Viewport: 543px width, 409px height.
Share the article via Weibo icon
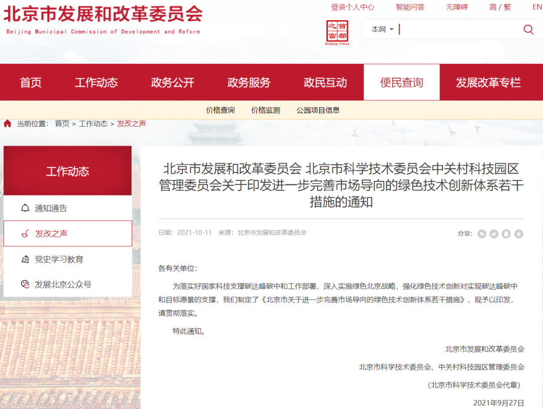pyautogui.click(x=494, y=234)
